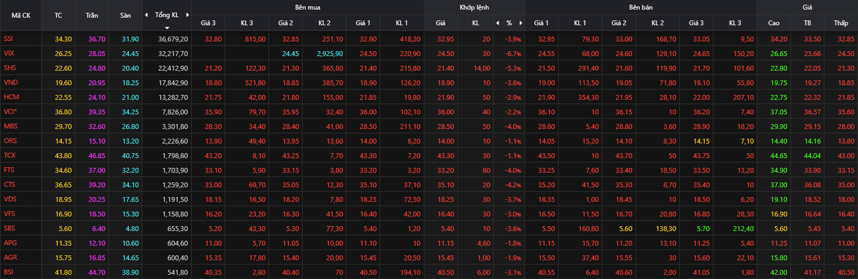Open the BSI stock ticker
858x279 pixels.
point(9,271)
